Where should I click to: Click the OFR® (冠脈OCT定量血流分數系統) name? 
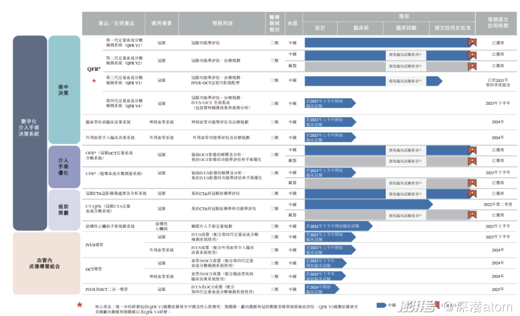(109, 156)
